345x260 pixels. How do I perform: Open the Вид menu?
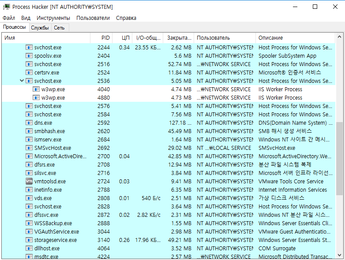click(26, 18)
